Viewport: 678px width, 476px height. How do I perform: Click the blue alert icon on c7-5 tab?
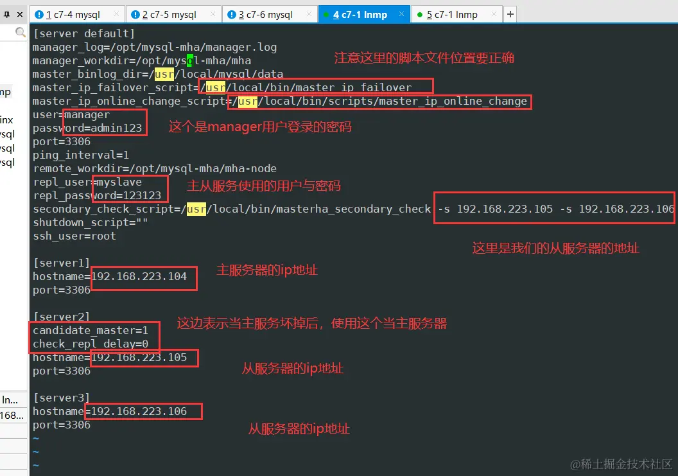point(135,15)
